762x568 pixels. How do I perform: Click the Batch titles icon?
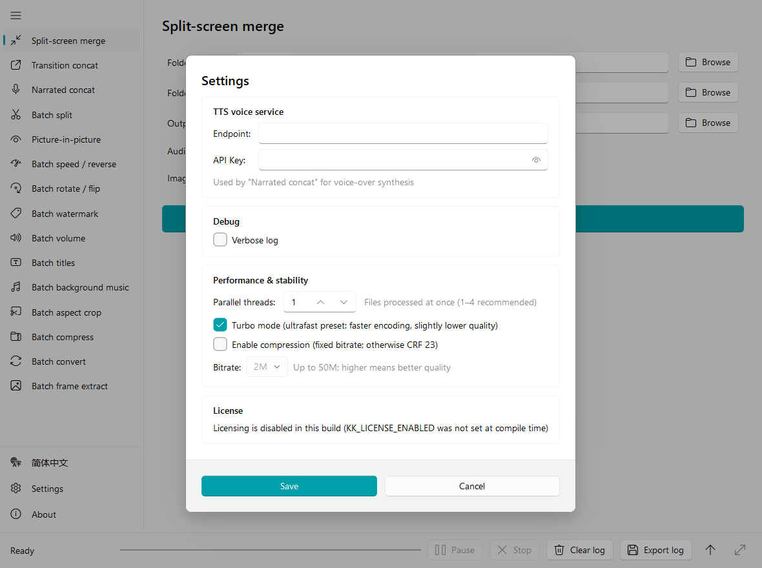(x=16, y=263)
